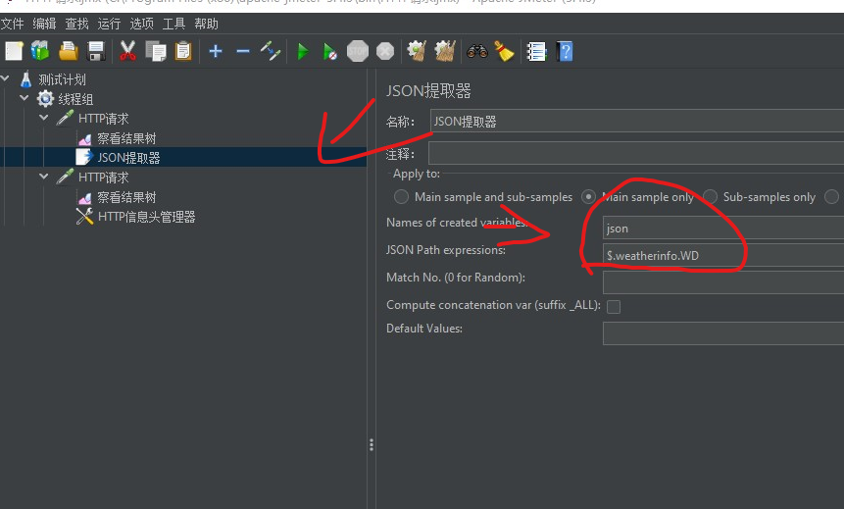Open 帮助 menu

(x=206, y=24)
